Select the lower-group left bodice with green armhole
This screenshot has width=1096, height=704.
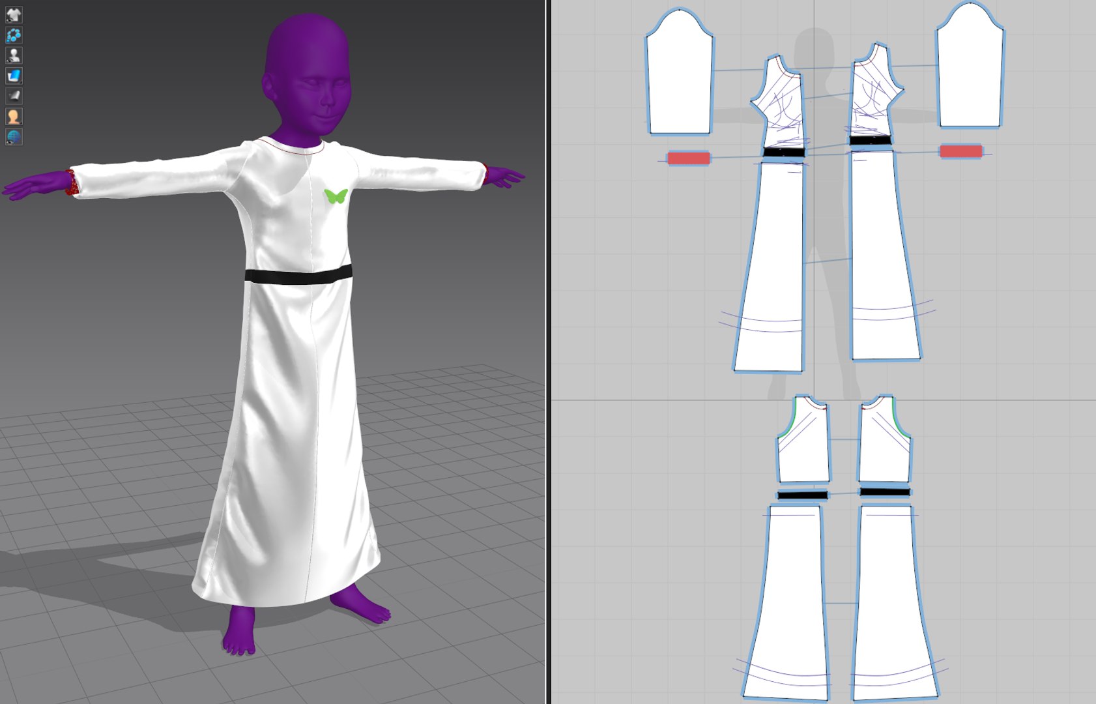[805, 443]
